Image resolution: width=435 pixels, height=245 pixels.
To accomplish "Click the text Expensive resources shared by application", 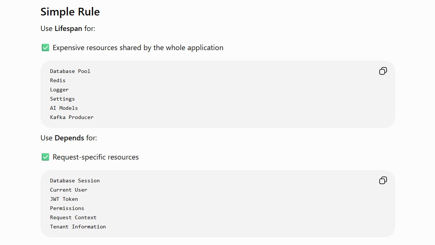I will pos(138,48).
